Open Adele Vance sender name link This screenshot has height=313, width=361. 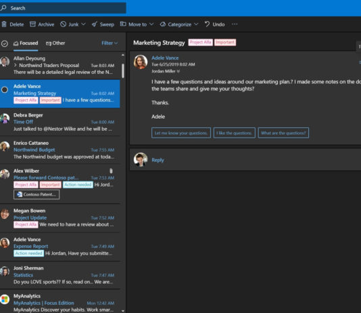[x=165, y=58]
